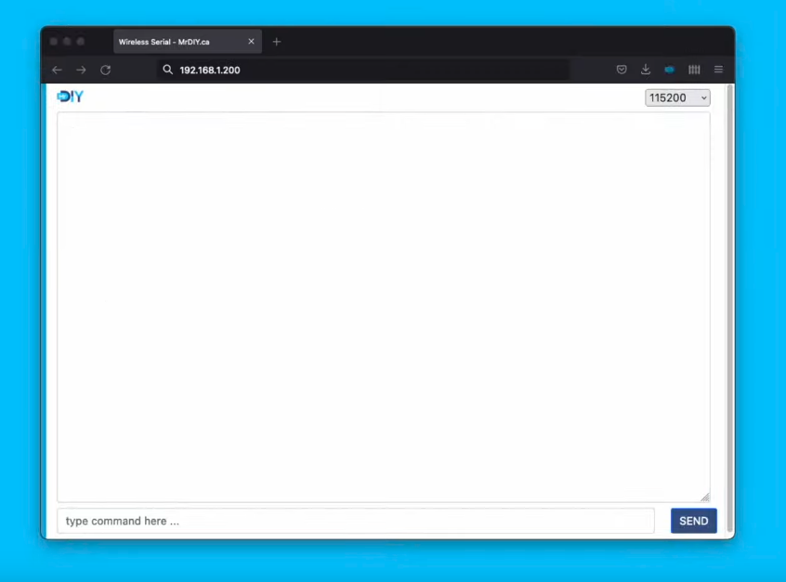Click the blue extension icon in toolbar

670,70
